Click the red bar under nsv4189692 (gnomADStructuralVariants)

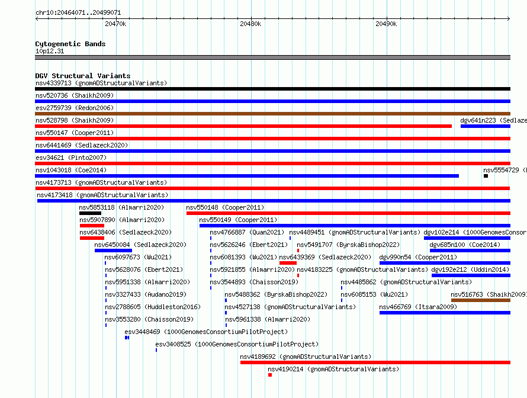[375, 362]
